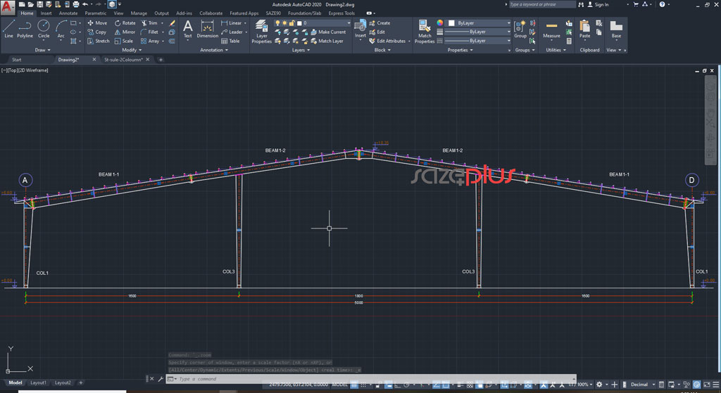This screenshot has height=393, width=721.
Task: Click the Undo arrow
Action: point(85,4)
